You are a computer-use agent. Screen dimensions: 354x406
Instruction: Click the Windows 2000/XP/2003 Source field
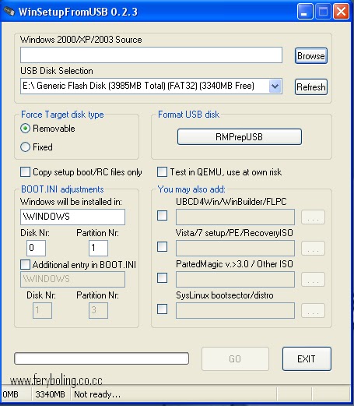(x=151, y=55)
